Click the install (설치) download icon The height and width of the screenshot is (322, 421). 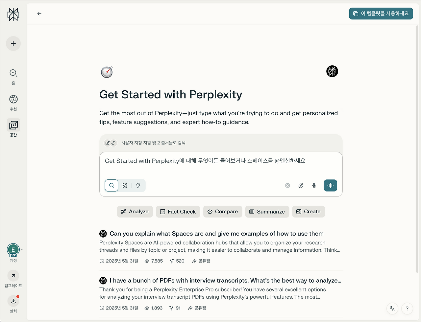13,301
